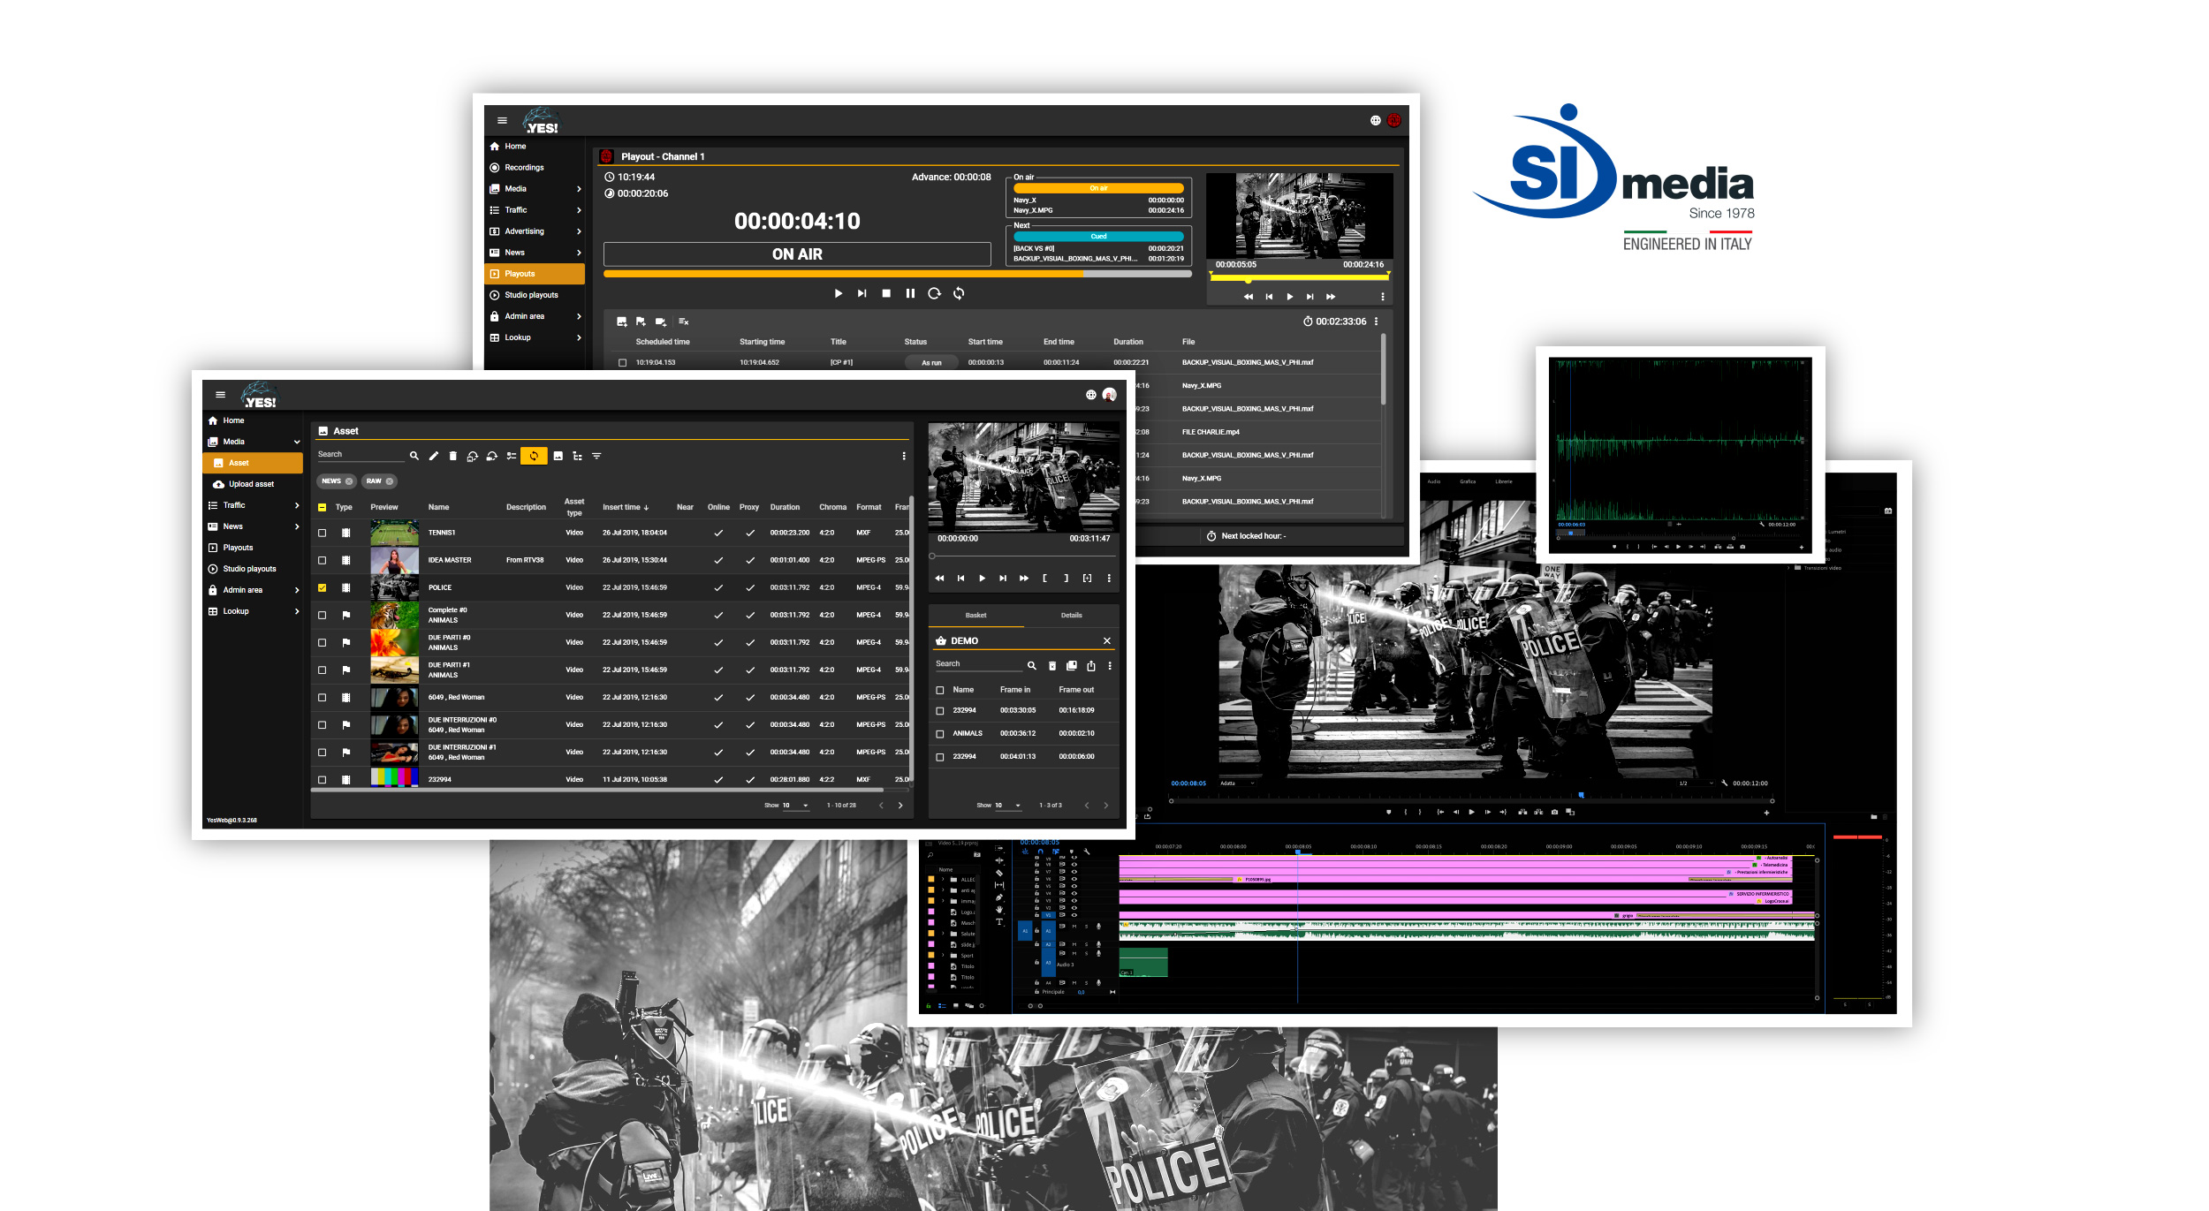This screenshot has width=2209, height=1211.
Task: Check the ANIMALS row in DEMO basket
Action: tap(939, 733)
